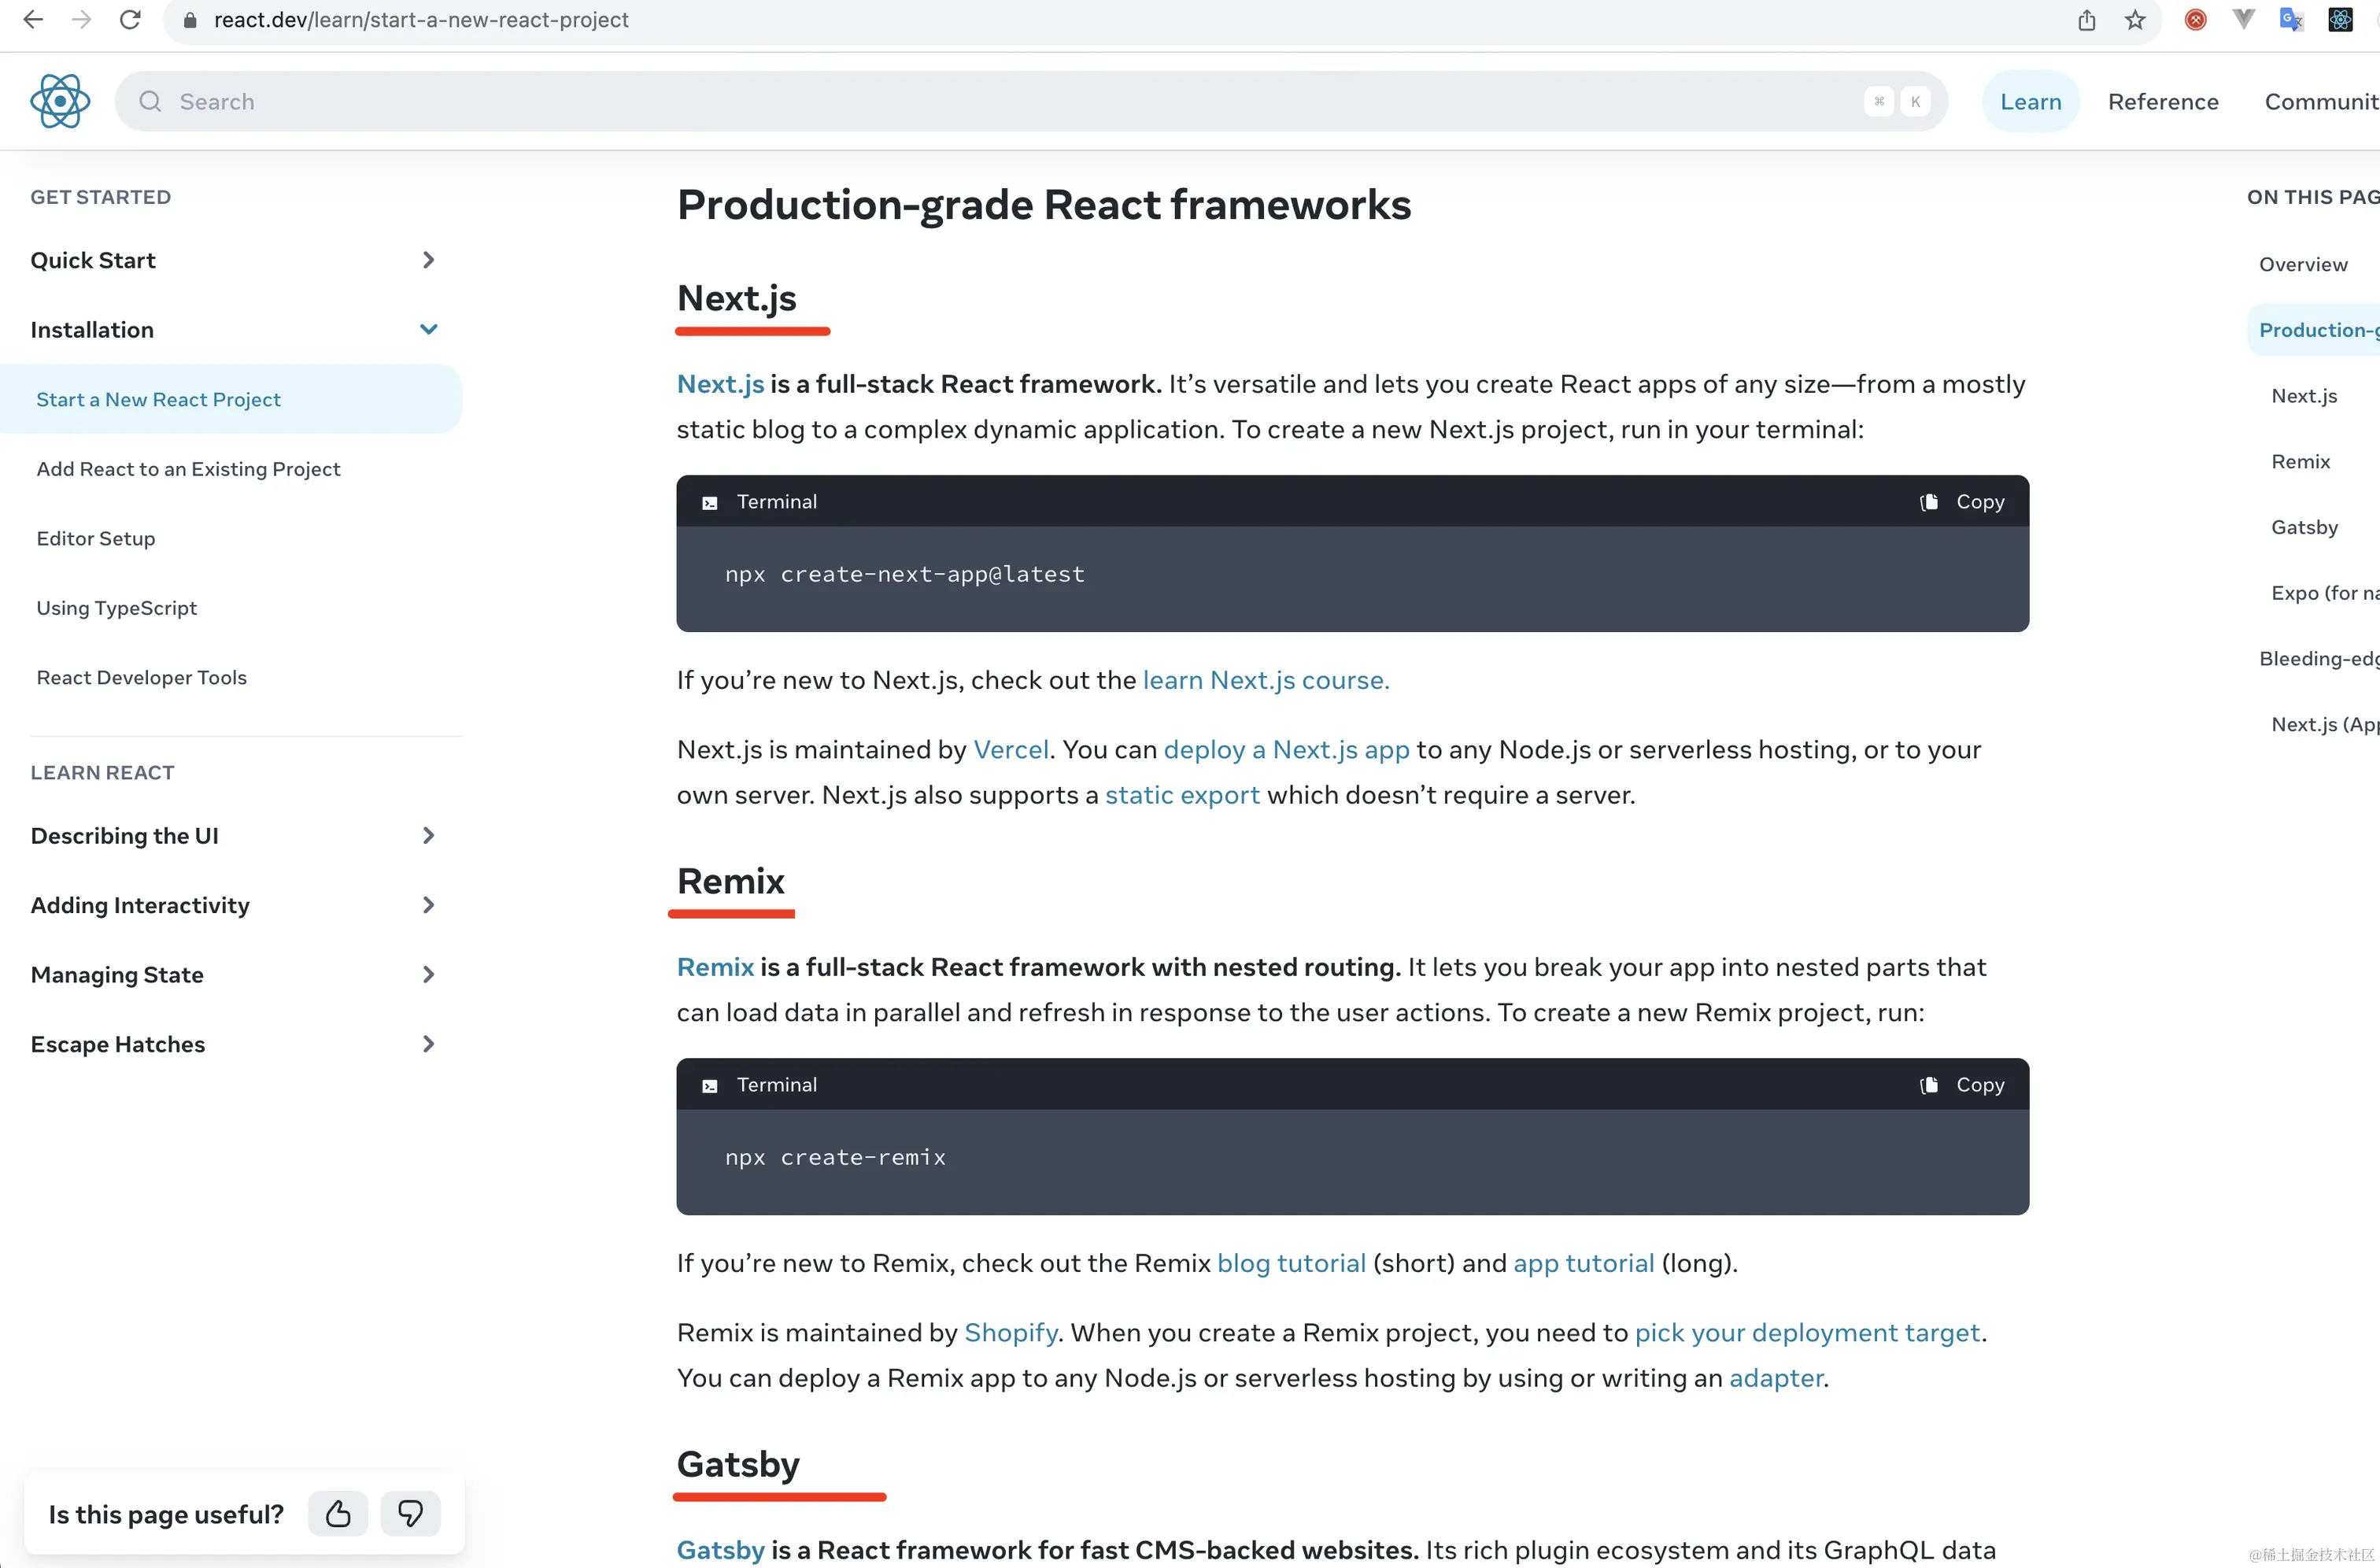Expand the Quick Start section
Viewport: 2380px width, 1568px height.
[x=428, y=260]
